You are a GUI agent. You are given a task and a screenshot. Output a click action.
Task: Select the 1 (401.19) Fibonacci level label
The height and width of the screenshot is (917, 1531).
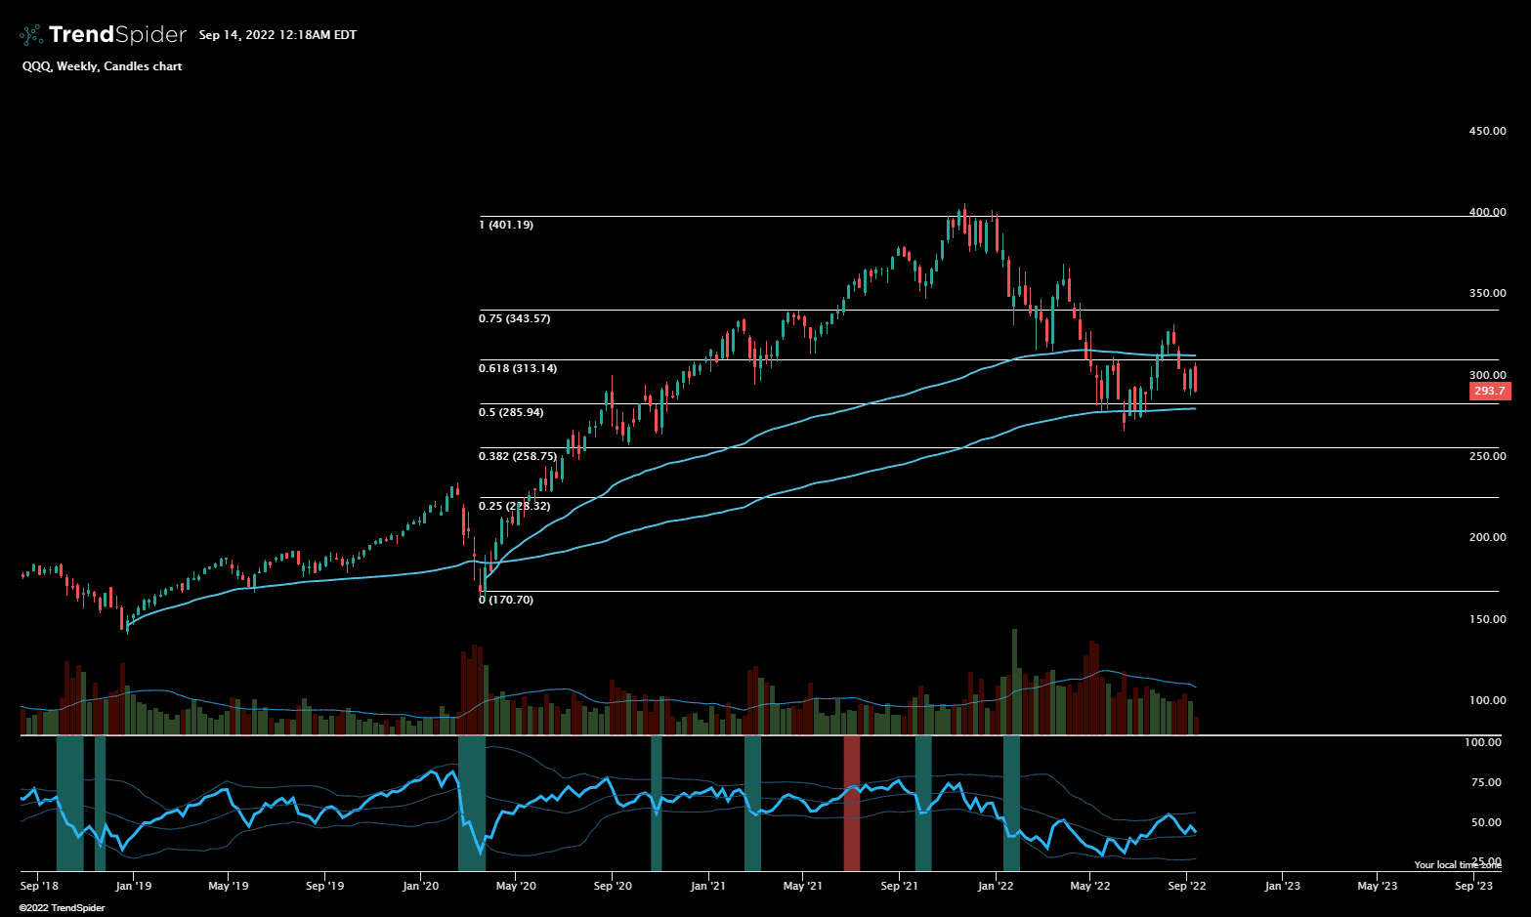pos(506,226)
